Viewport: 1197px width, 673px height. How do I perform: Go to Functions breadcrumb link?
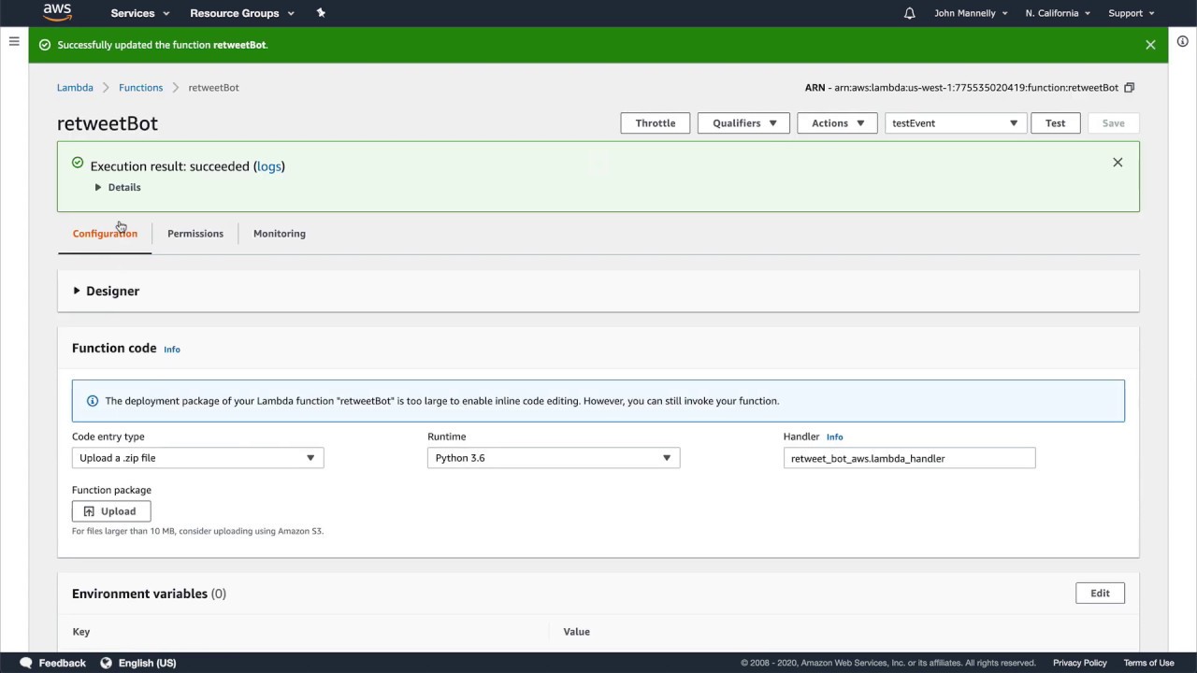140,88
